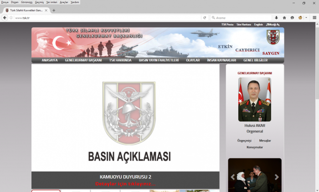Go back with the browser back arrow
The image size is (319, 192).
pyautogui.click(x=5, y=18)
